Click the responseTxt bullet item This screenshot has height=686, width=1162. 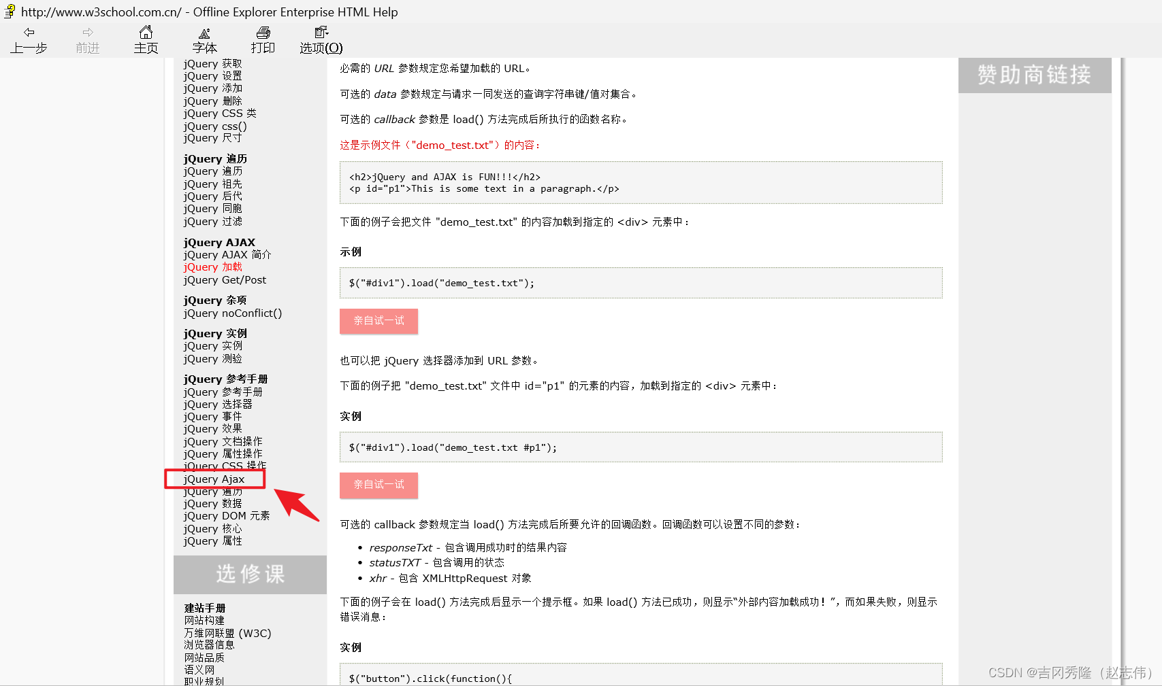coord(468,548)
